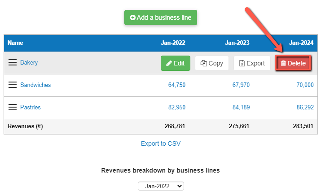Select Pastries Jan-2024 value 86,292
The image size is (321, 195).
coord(305,108)
